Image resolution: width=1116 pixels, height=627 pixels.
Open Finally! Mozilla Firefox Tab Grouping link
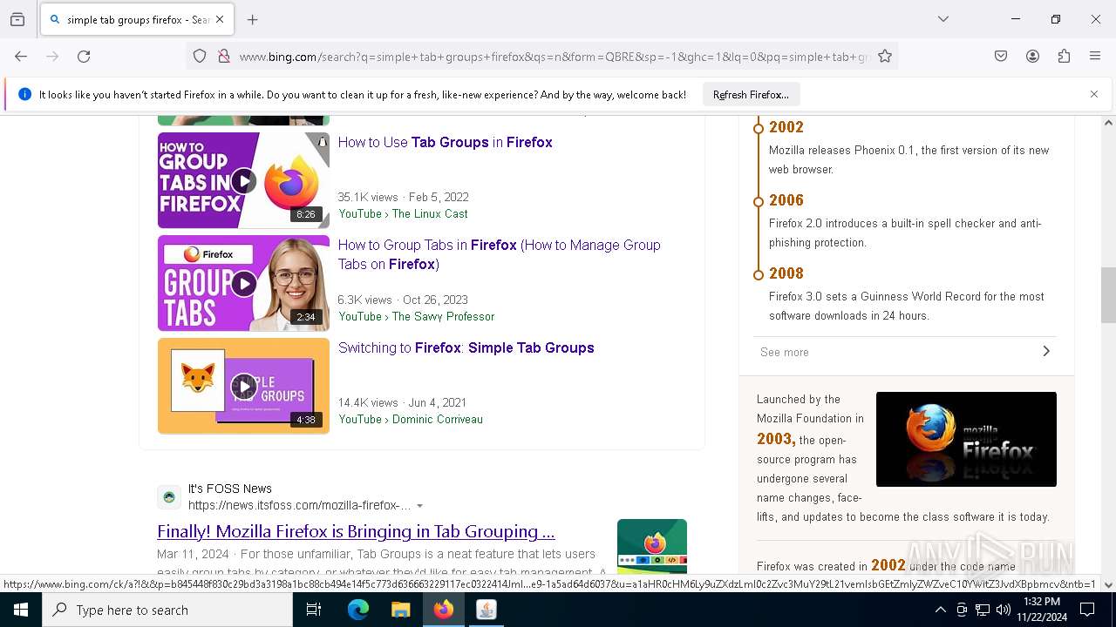click(x=356, y=531)
